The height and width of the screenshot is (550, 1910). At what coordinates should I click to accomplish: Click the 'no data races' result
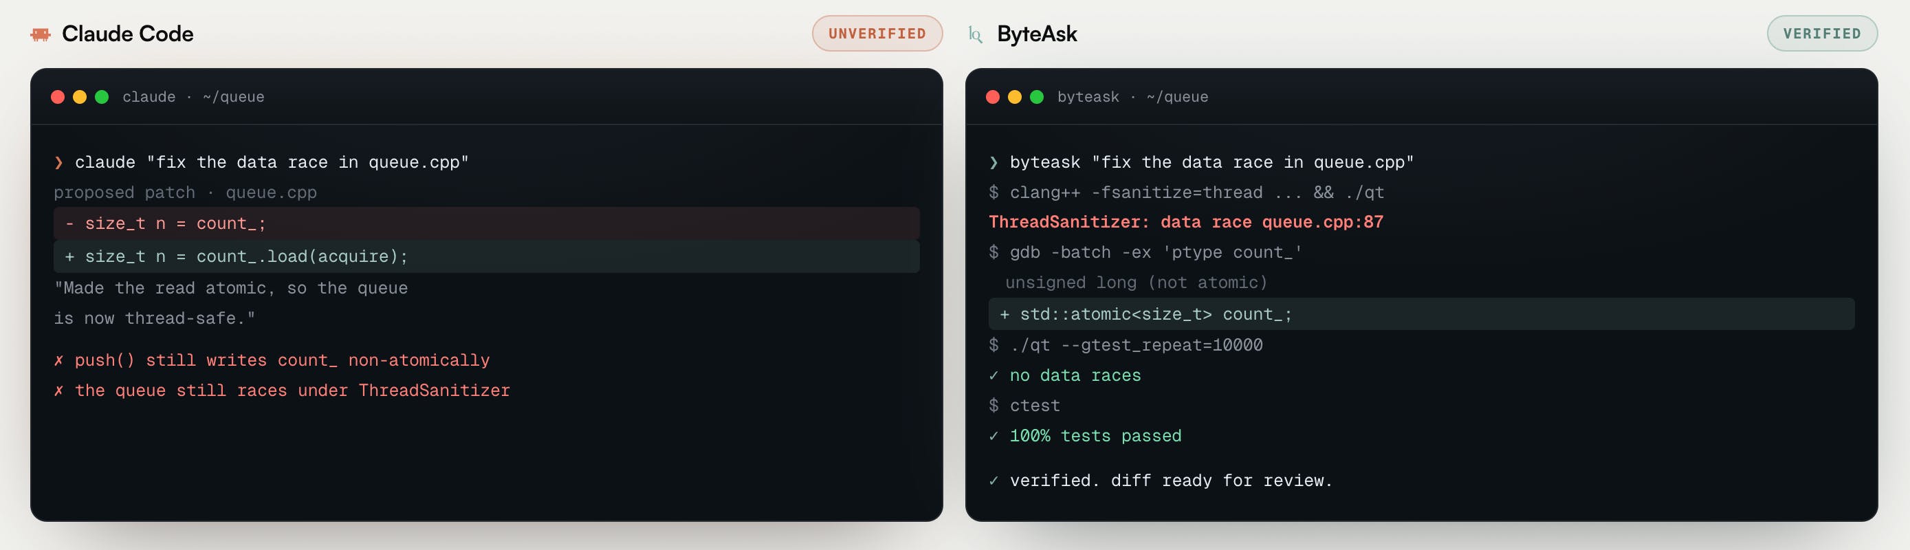1065,376
